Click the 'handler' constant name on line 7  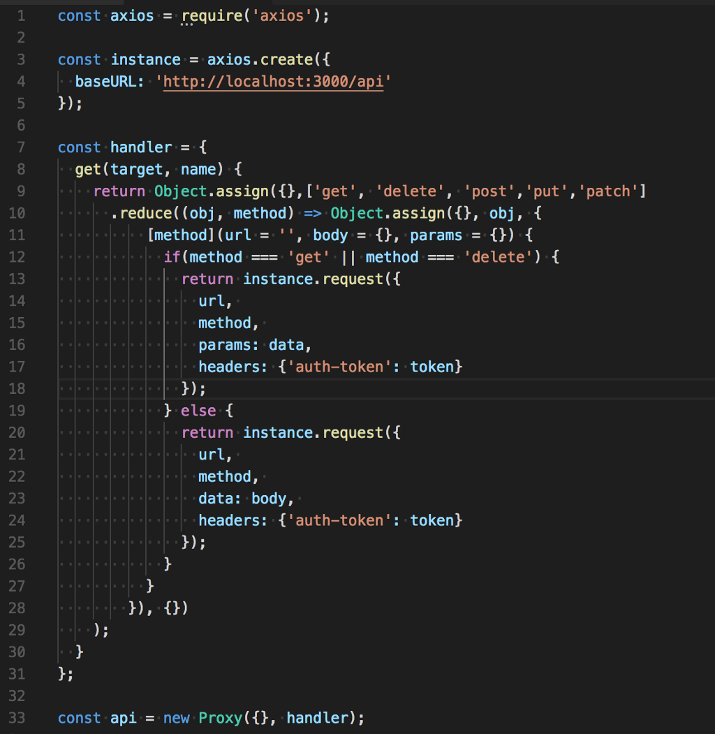point(141,147)
